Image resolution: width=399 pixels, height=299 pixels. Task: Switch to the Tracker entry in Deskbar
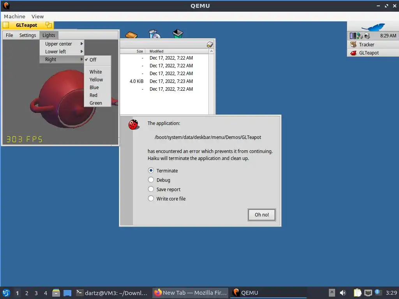(373, 44)
